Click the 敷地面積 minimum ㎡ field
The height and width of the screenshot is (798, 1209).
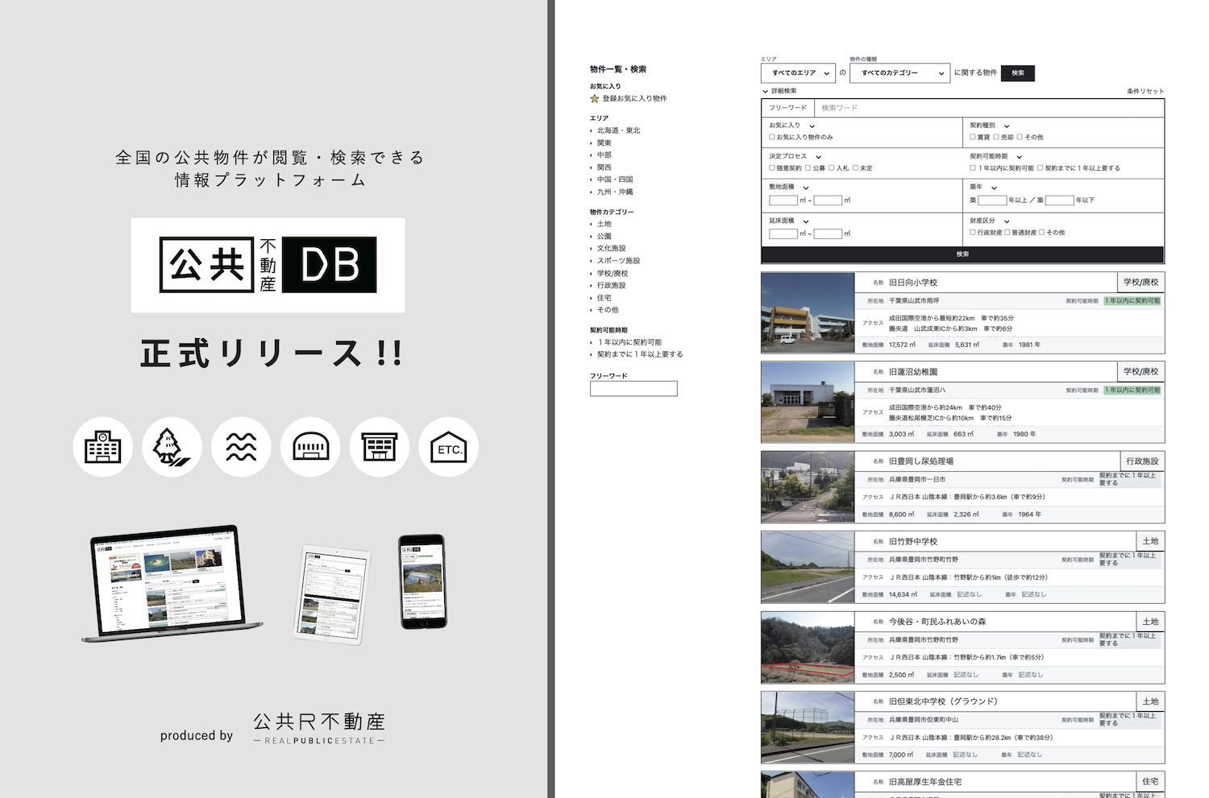[x=783, y=201]
